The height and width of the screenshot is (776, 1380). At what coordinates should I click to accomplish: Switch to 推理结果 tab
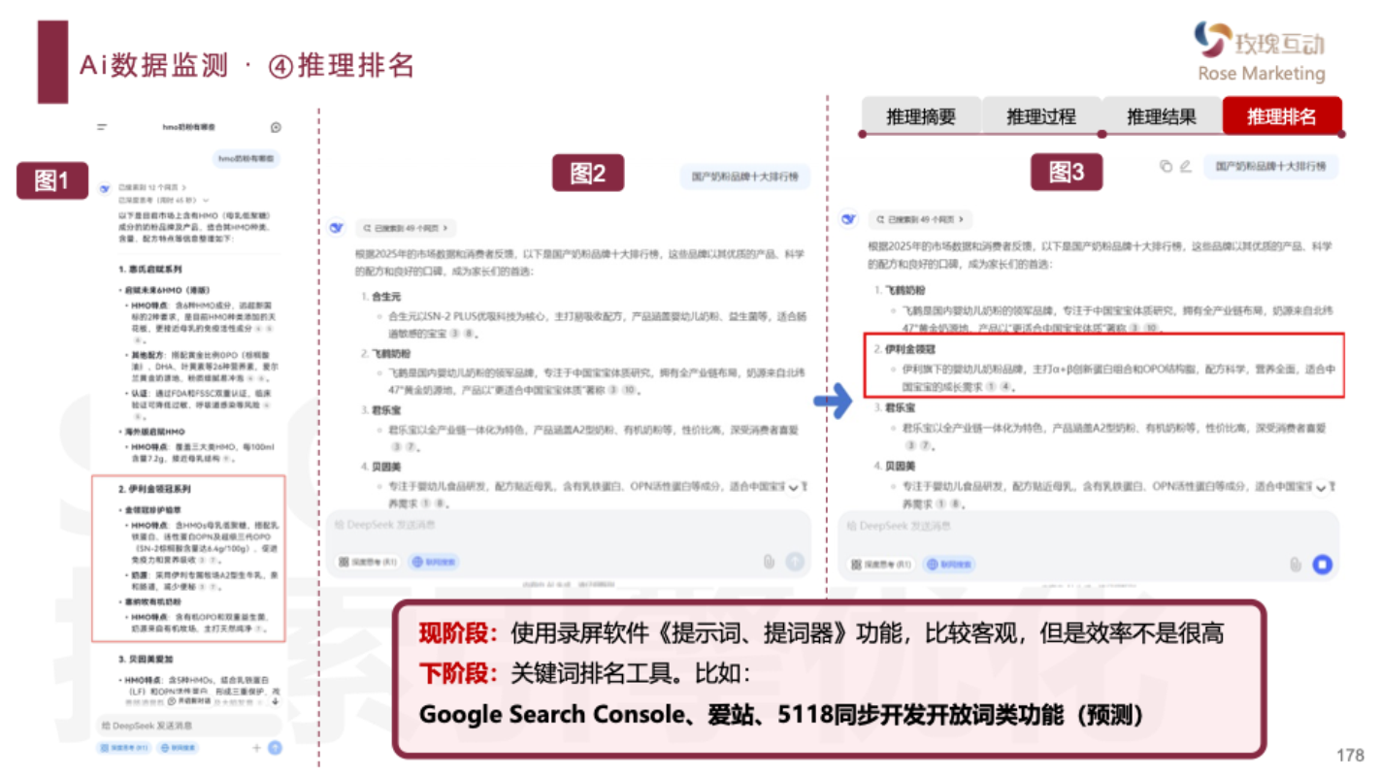tap(1161, 116)
